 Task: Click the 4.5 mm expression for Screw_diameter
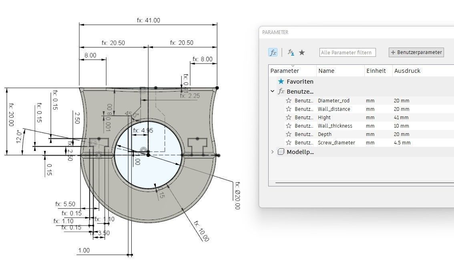(x=402, y=142)
